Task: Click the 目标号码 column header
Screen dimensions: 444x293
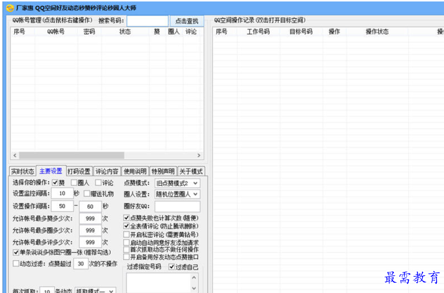Action: 301,31
